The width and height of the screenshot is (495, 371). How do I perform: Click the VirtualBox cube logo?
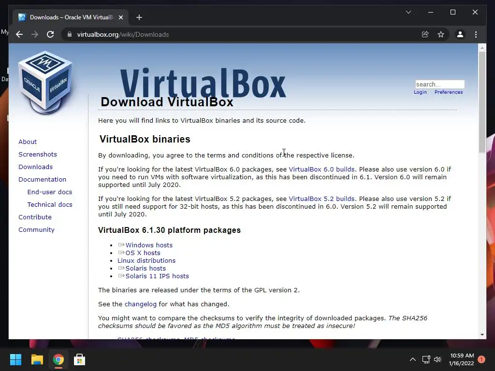click(x=45, y=83)
